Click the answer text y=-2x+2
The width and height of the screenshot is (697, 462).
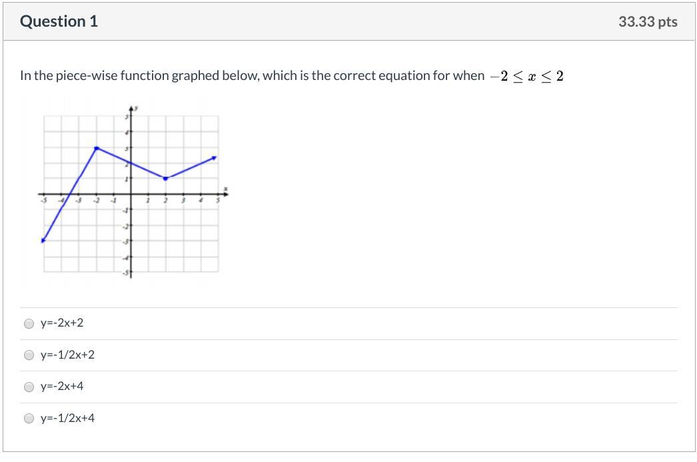(x=62, y=323)
